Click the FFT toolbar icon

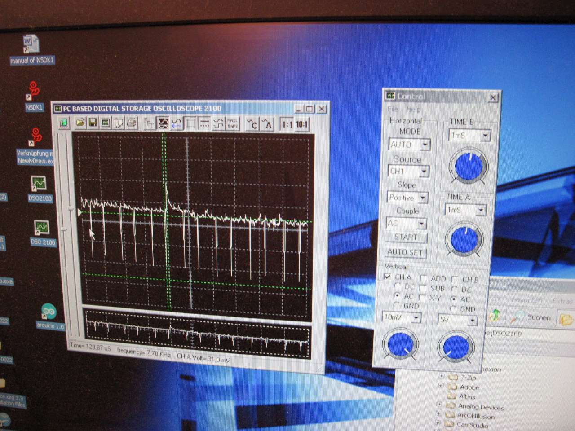click(x=149, y=123)
